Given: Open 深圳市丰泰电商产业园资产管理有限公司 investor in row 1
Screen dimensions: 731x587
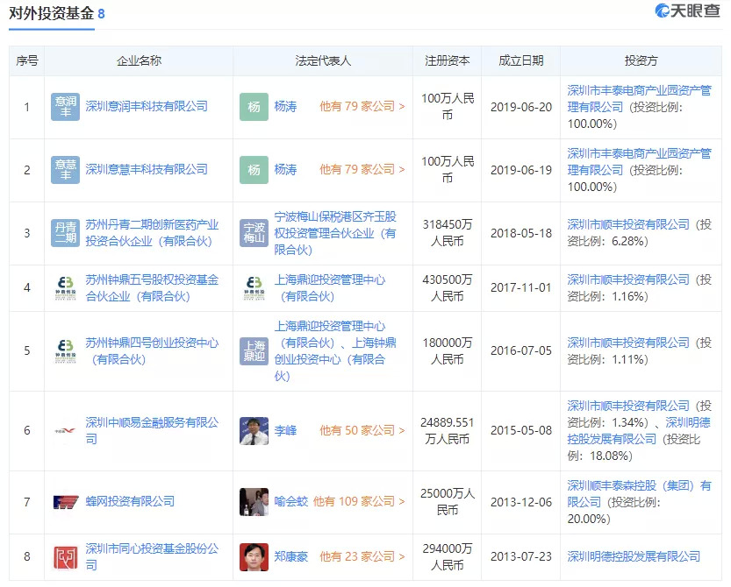Looking at the screenshot, I should click(x=639, y=99).
